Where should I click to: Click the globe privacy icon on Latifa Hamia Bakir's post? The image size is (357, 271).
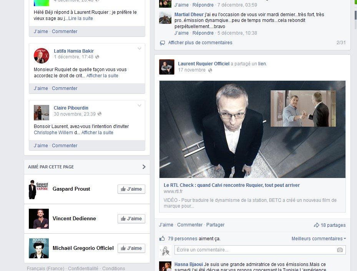coord(97,57)
